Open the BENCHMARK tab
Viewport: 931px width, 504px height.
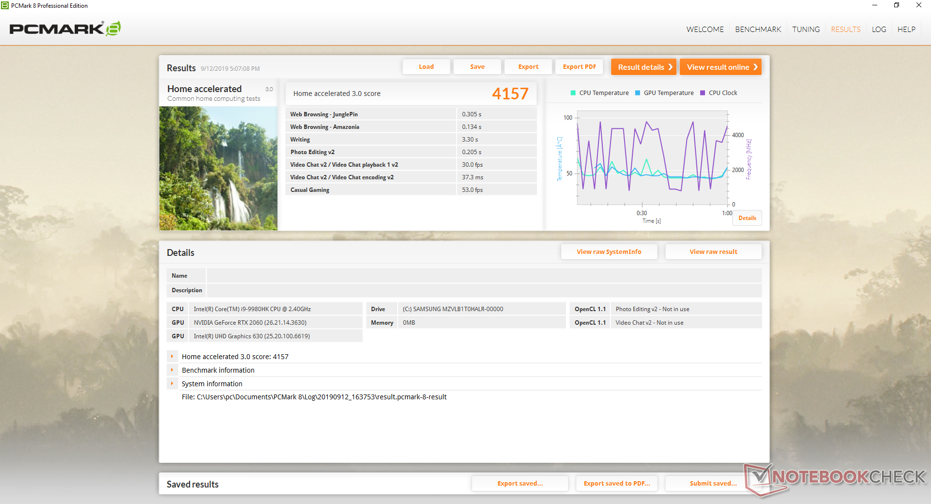point(758,29)
